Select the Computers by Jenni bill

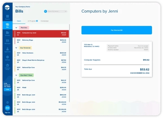[x=41, y=34]
